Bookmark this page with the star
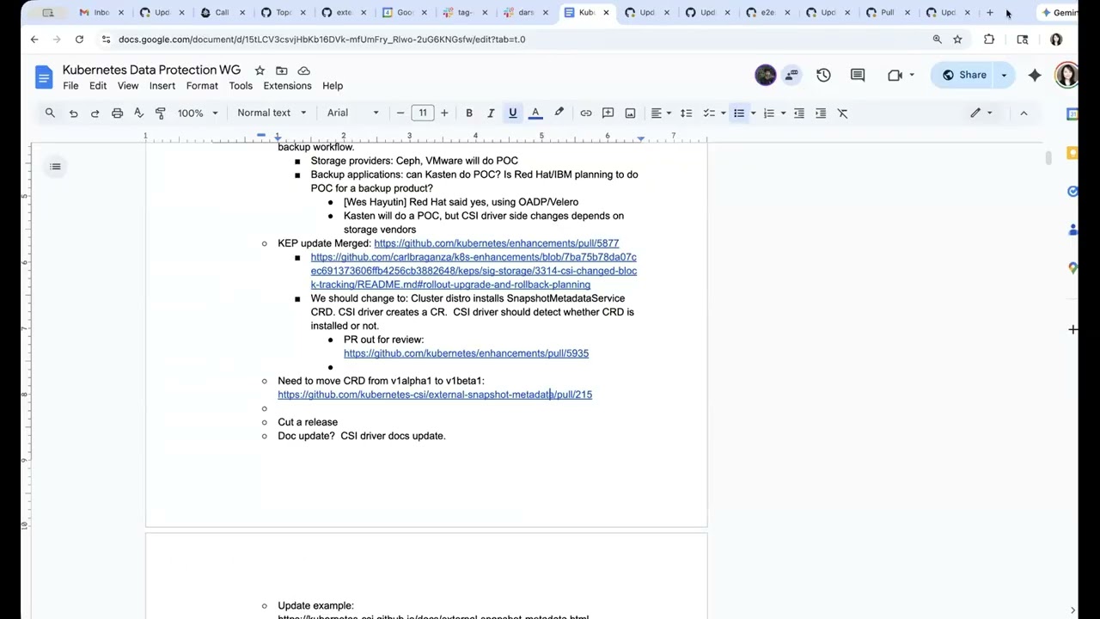The width and height of the screenshot is (1100, 619). tap(957, 40)
